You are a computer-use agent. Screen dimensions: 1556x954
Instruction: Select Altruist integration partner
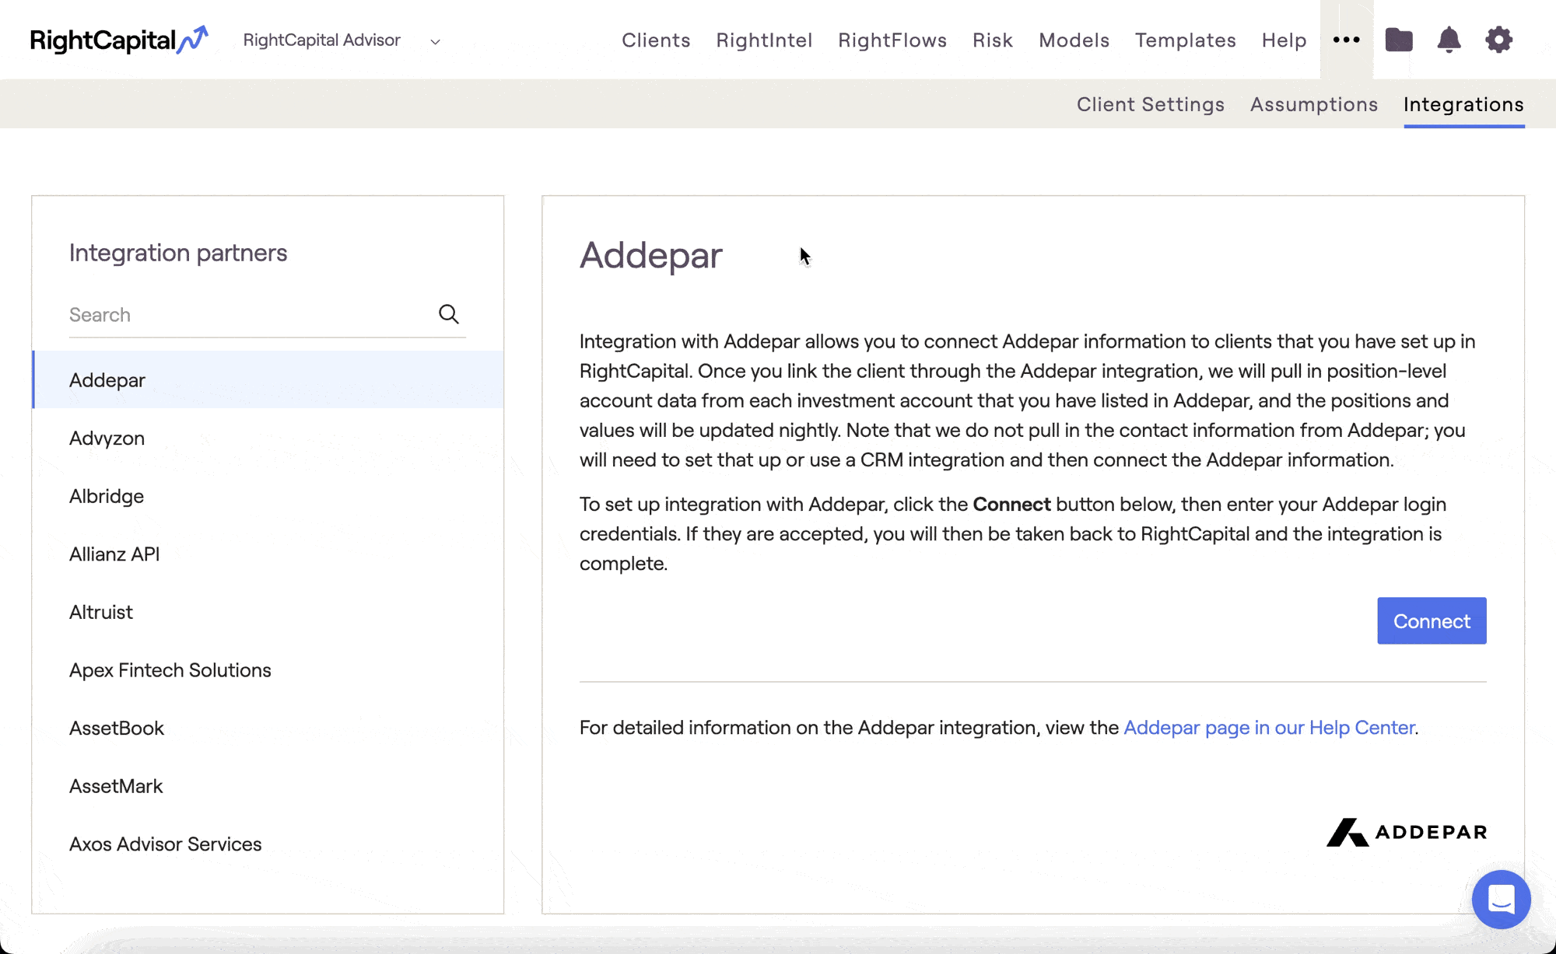pyautogui.click(x=100, y=612)
